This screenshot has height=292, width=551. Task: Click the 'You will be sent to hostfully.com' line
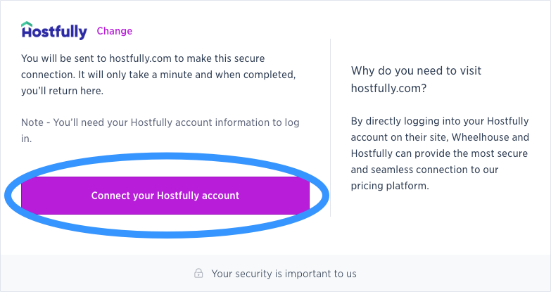[x=143, y=58]
